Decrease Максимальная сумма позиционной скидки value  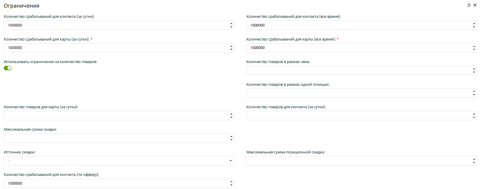click(474, 162)
